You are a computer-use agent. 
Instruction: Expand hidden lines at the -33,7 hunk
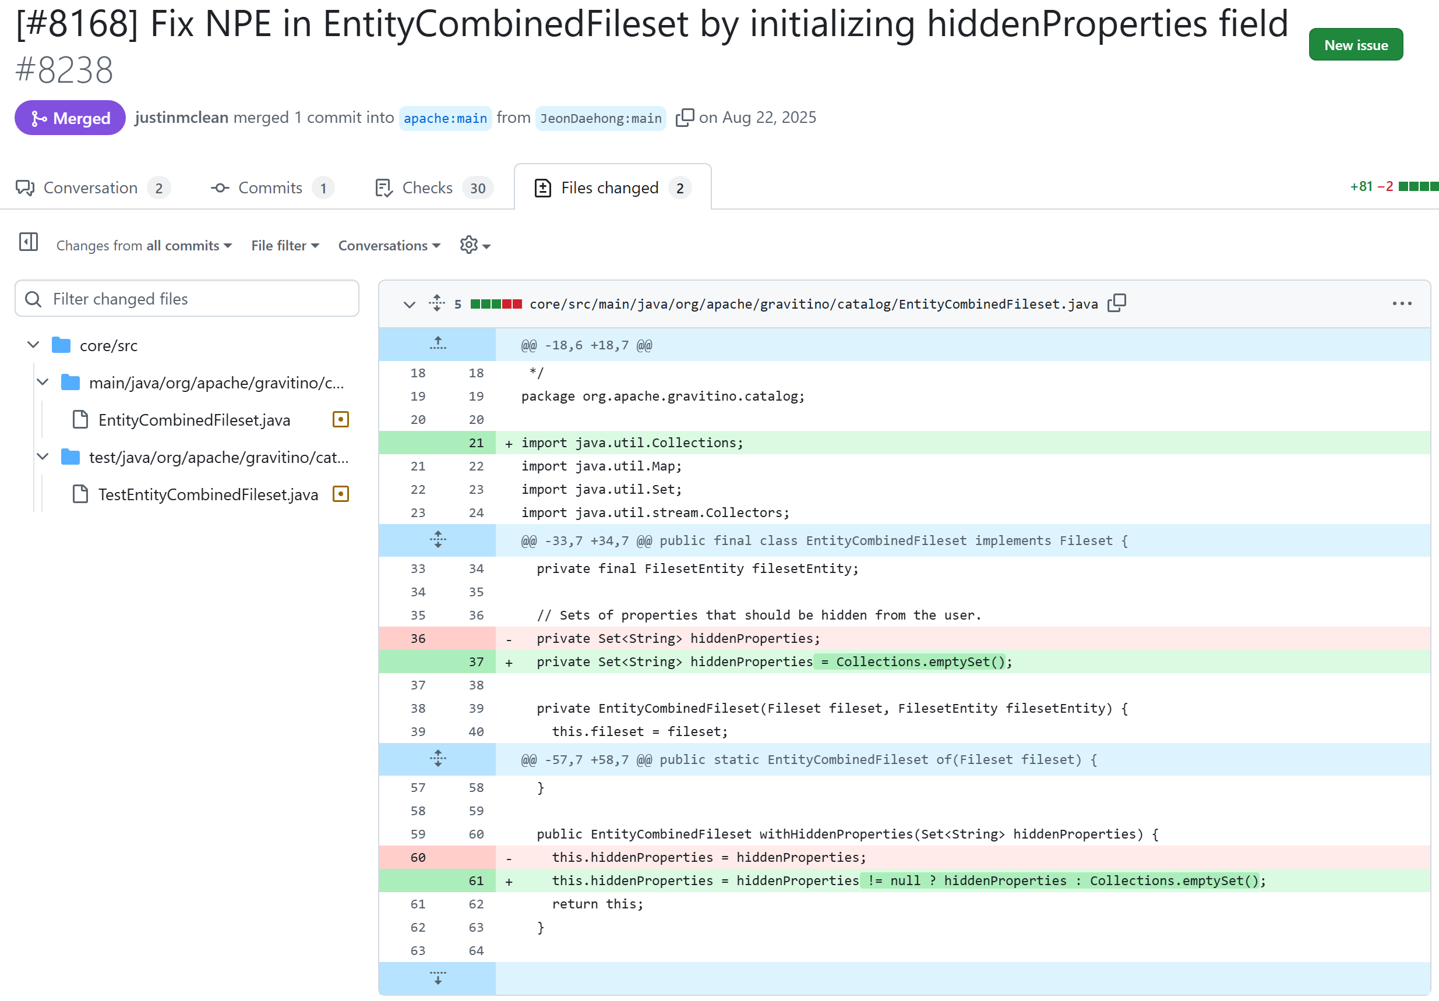438,539
